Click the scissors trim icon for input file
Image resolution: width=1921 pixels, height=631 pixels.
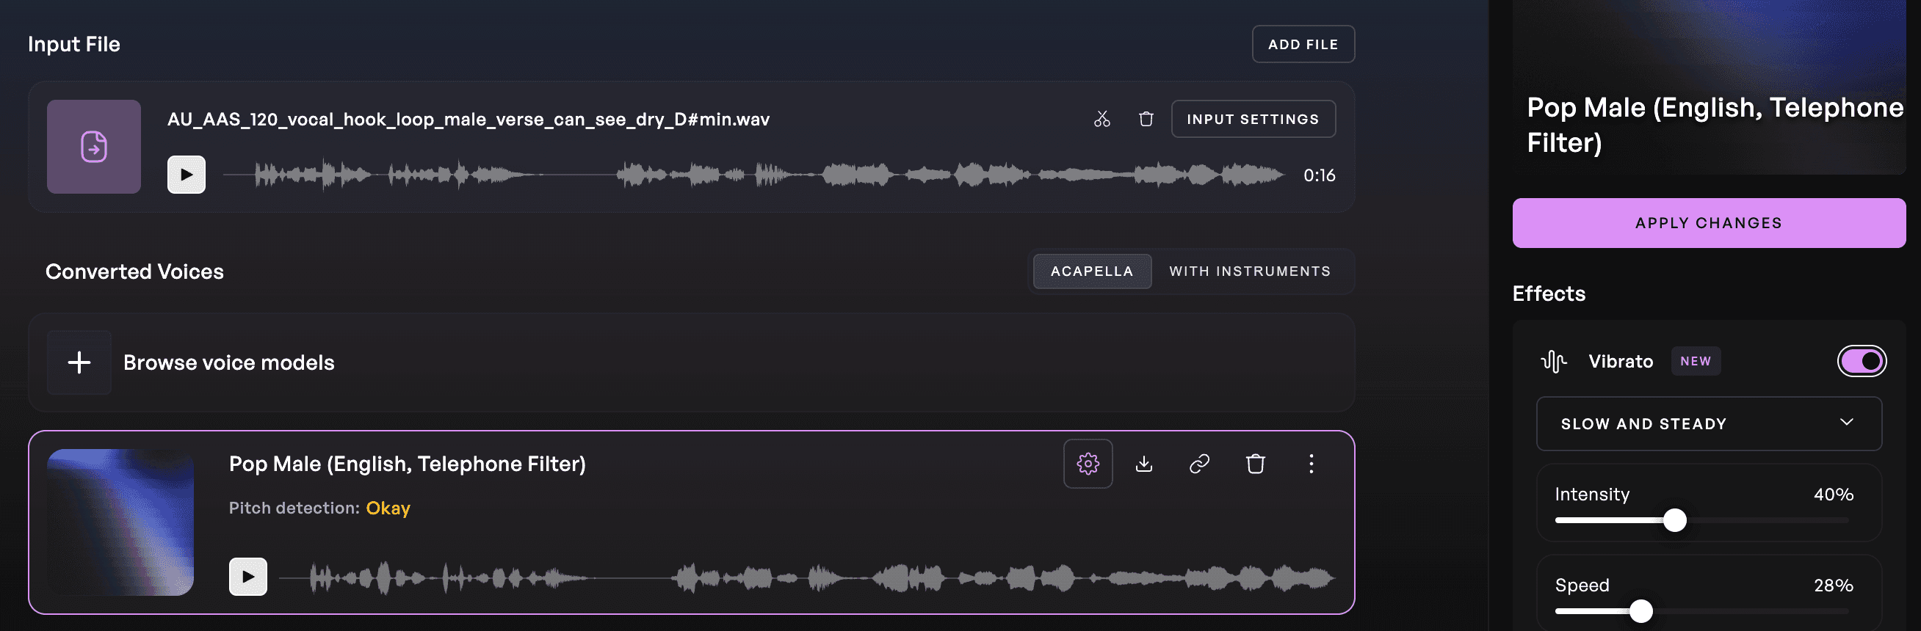coord(1101,119)
